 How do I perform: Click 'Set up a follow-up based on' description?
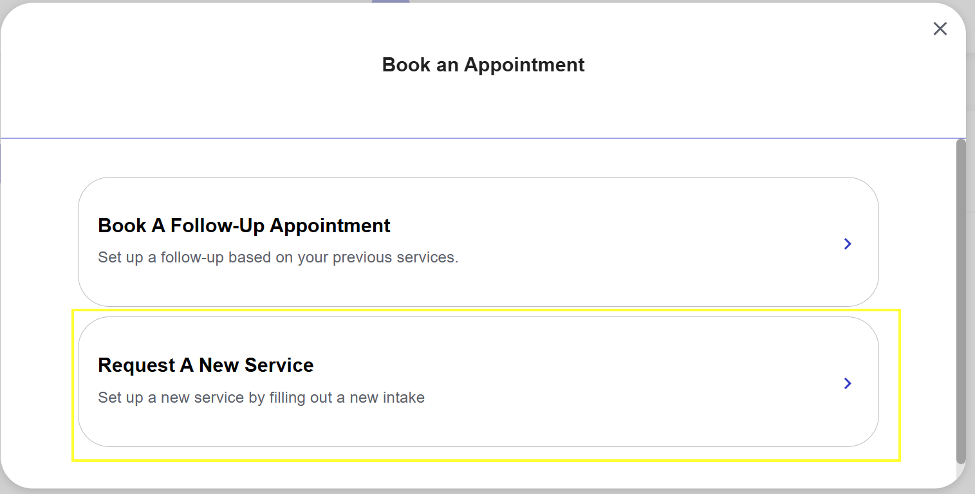point(278,258)
